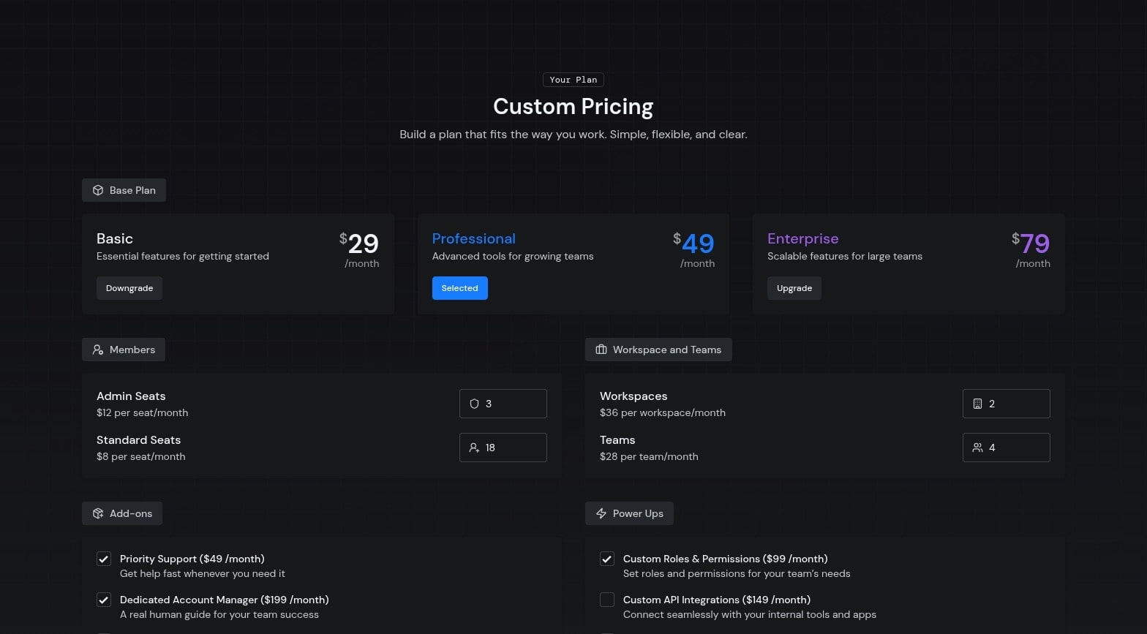Click into the Standard Seats quantity field

pyautogui.click(x=512, y=448)
